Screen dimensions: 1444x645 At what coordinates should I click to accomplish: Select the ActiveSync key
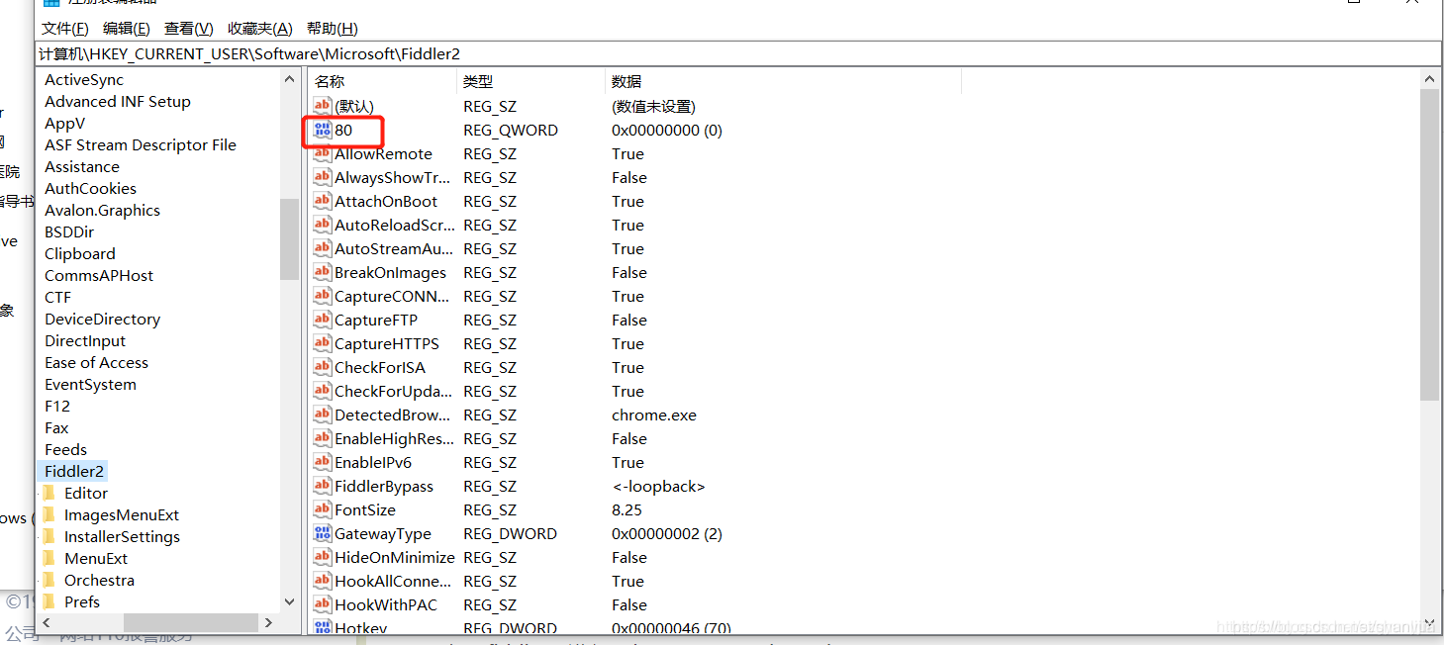(84, 79)
